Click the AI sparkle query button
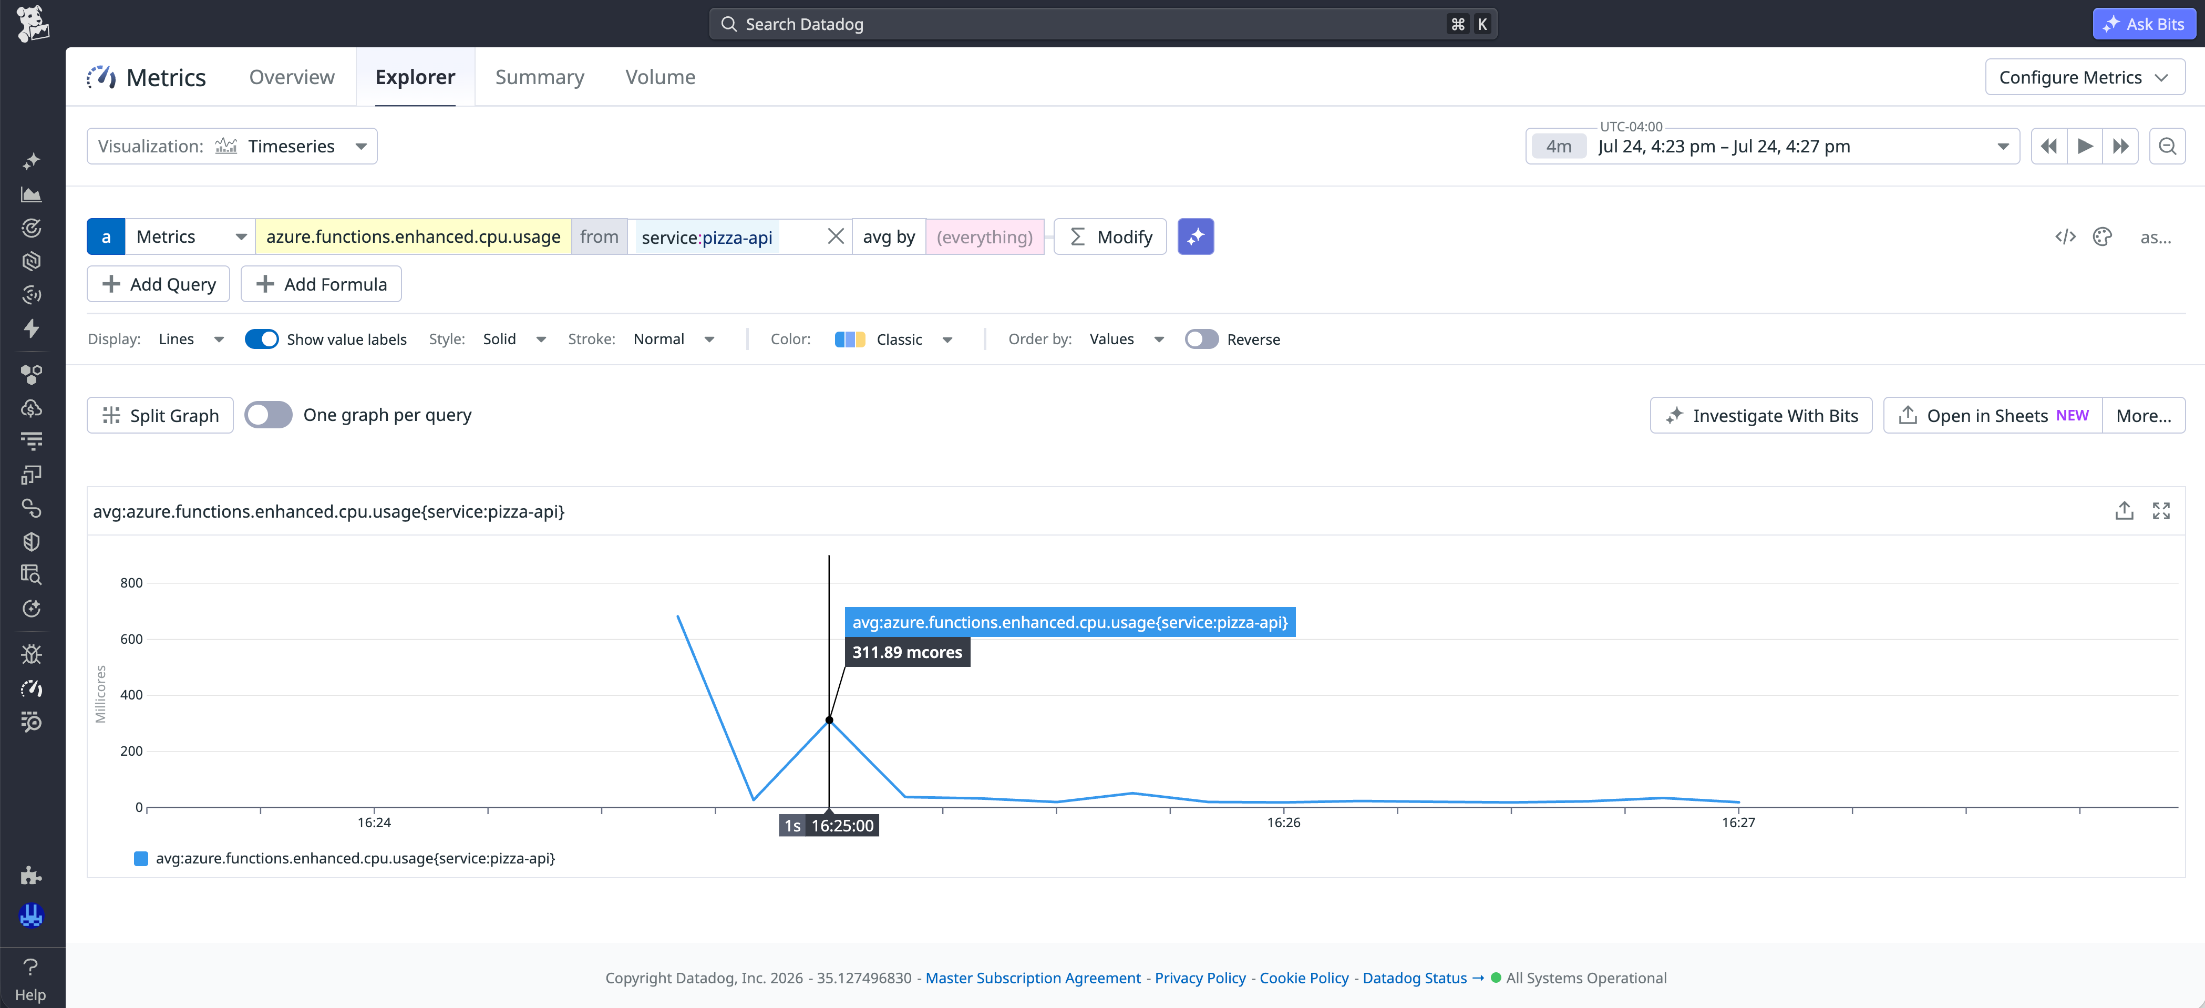 [x=1195, y=236]
